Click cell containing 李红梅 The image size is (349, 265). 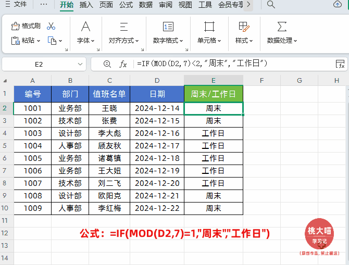coord(109,208)
